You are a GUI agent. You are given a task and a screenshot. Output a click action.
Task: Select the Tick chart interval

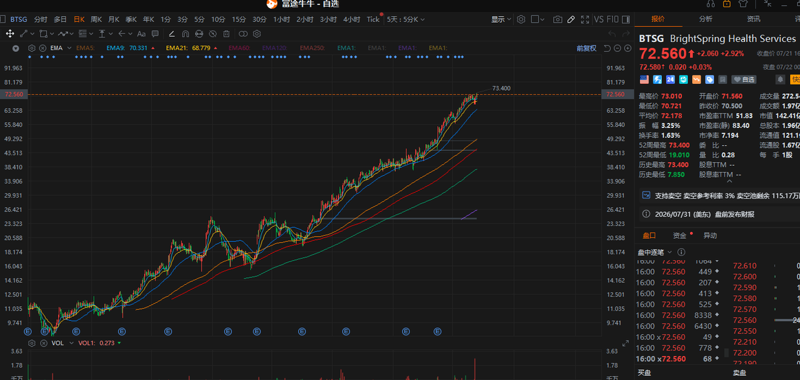(373, 19)
